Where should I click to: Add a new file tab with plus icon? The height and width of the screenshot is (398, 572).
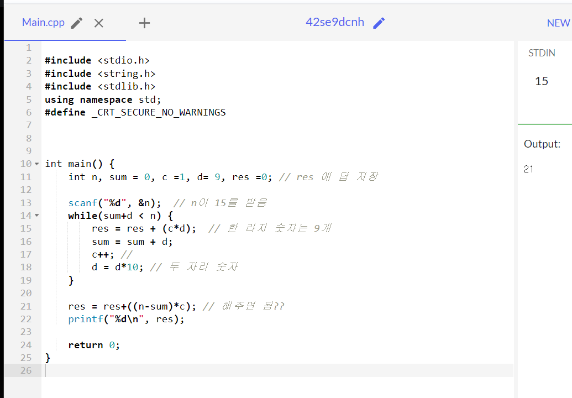pos(144,23)
